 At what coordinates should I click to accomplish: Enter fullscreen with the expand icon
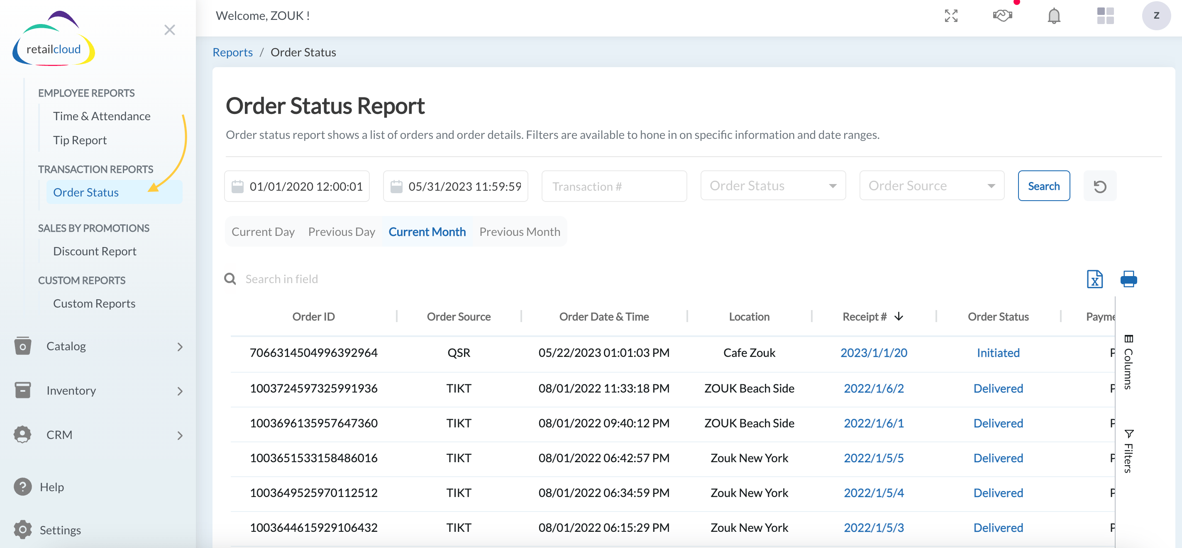pyautogui.click(x=951, y=16)
